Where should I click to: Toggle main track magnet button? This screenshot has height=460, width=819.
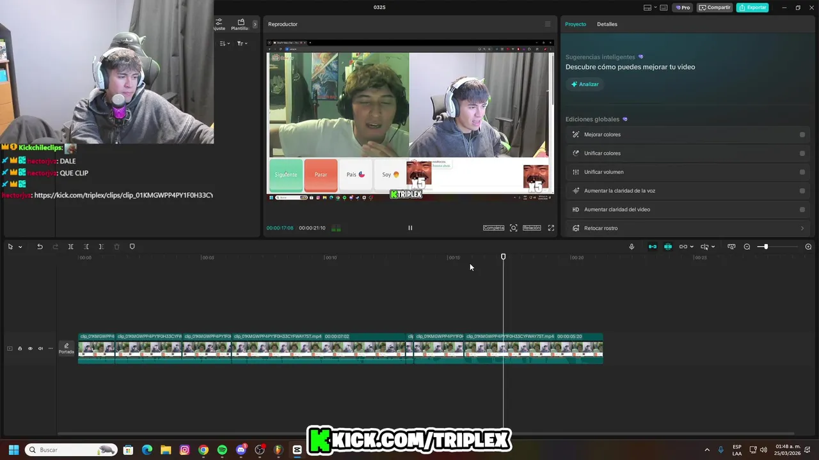point(653,247)
